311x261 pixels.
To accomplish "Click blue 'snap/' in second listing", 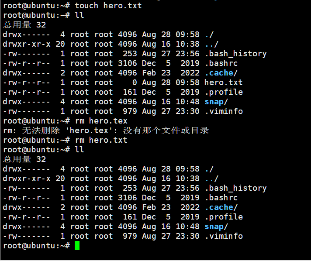I will tap(216, 227).
